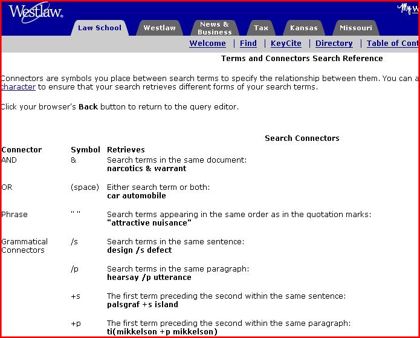This screenshot has width=420, height=338.
Task: Click the My Westlaw script logo
Action: pos(408,8)
